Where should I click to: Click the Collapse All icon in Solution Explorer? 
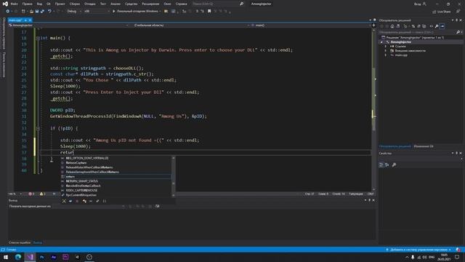point(418,26)
